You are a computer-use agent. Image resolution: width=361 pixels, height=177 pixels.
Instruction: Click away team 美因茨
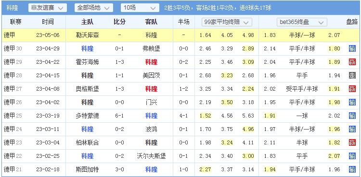[x=151, y=75]
